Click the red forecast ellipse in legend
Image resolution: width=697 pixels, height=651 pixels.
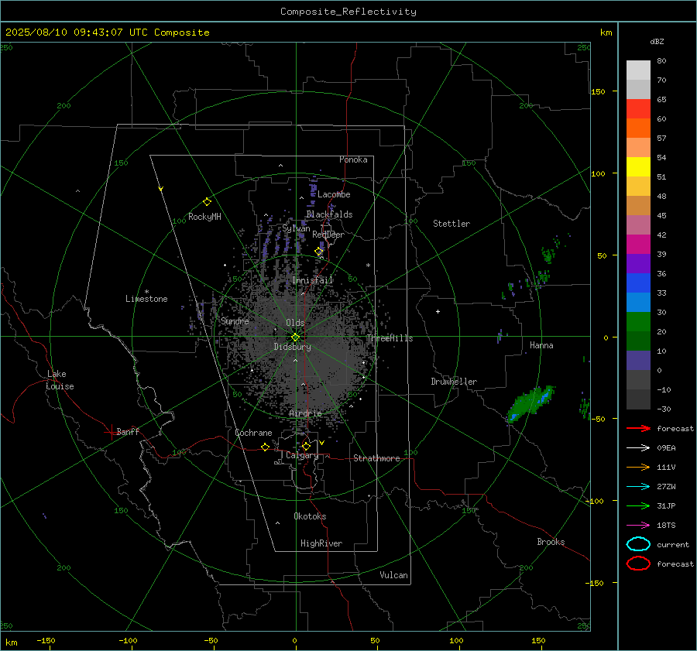pos(638,564)
